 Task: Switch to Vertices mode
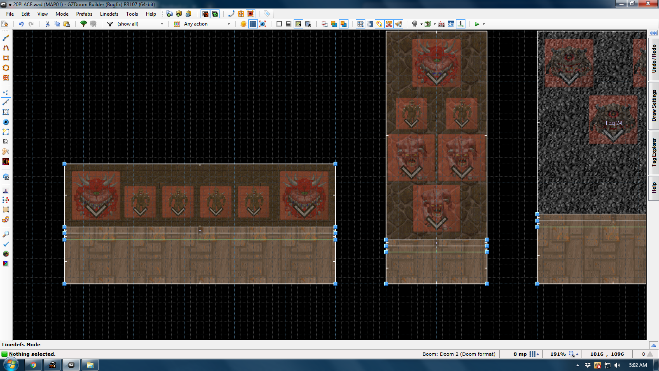pos(6,92)
